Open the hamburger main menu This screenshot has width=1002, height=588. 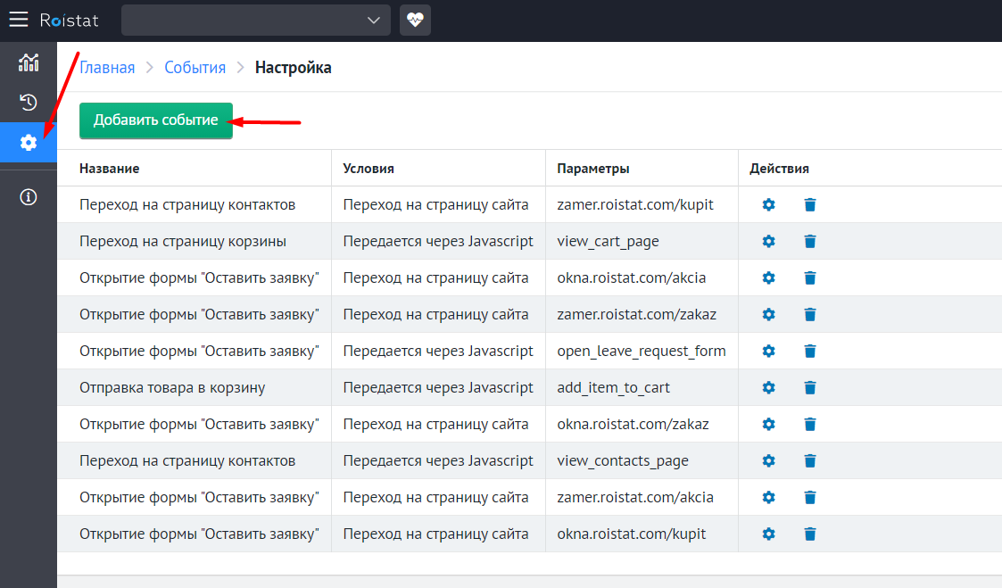pyautogui.click(x=19, y=20)
